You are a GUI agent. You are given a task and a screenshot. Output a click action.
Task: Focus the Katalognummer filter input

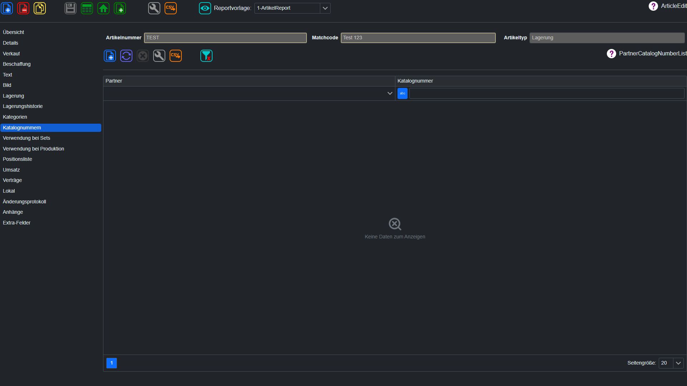pos(547,93)
